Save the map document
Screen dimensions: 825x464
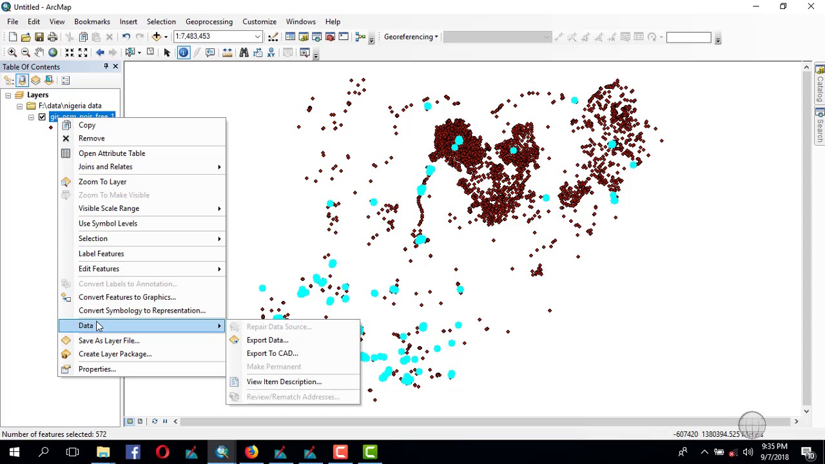coord(39,37)
